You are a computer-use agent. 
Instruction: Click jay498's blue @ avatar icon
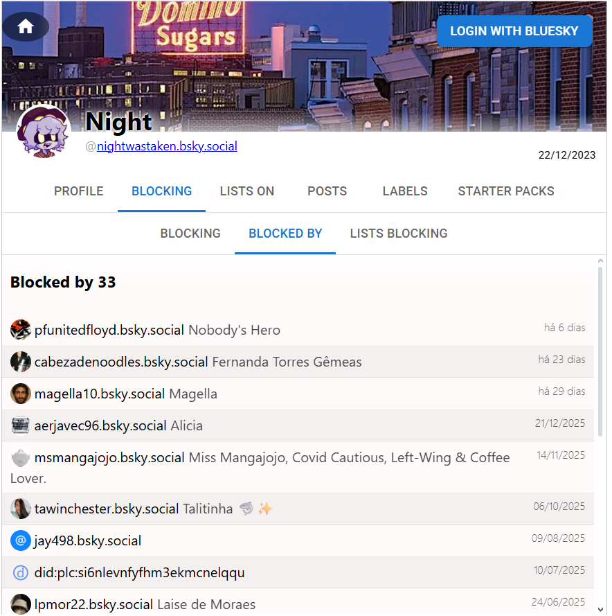pyautogui.click(x=21, y=540)
